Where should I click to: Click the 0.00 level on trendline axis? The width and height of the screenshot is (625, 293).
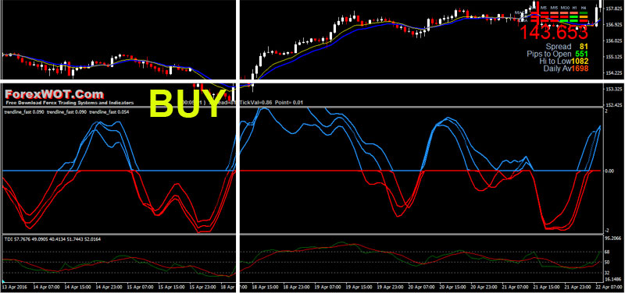pos(610,171)
